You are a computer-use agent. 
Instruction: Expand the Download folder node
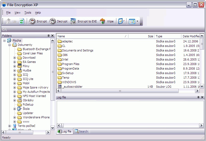click(15, 58)
